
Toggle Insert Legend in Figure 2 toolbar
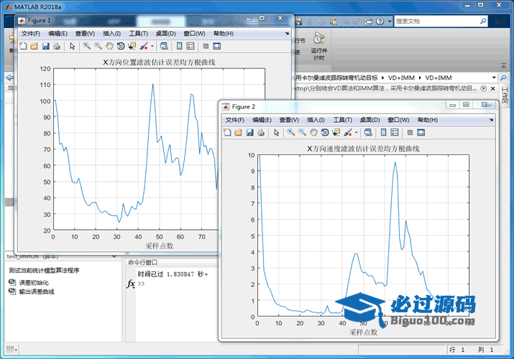pos(395,133)
